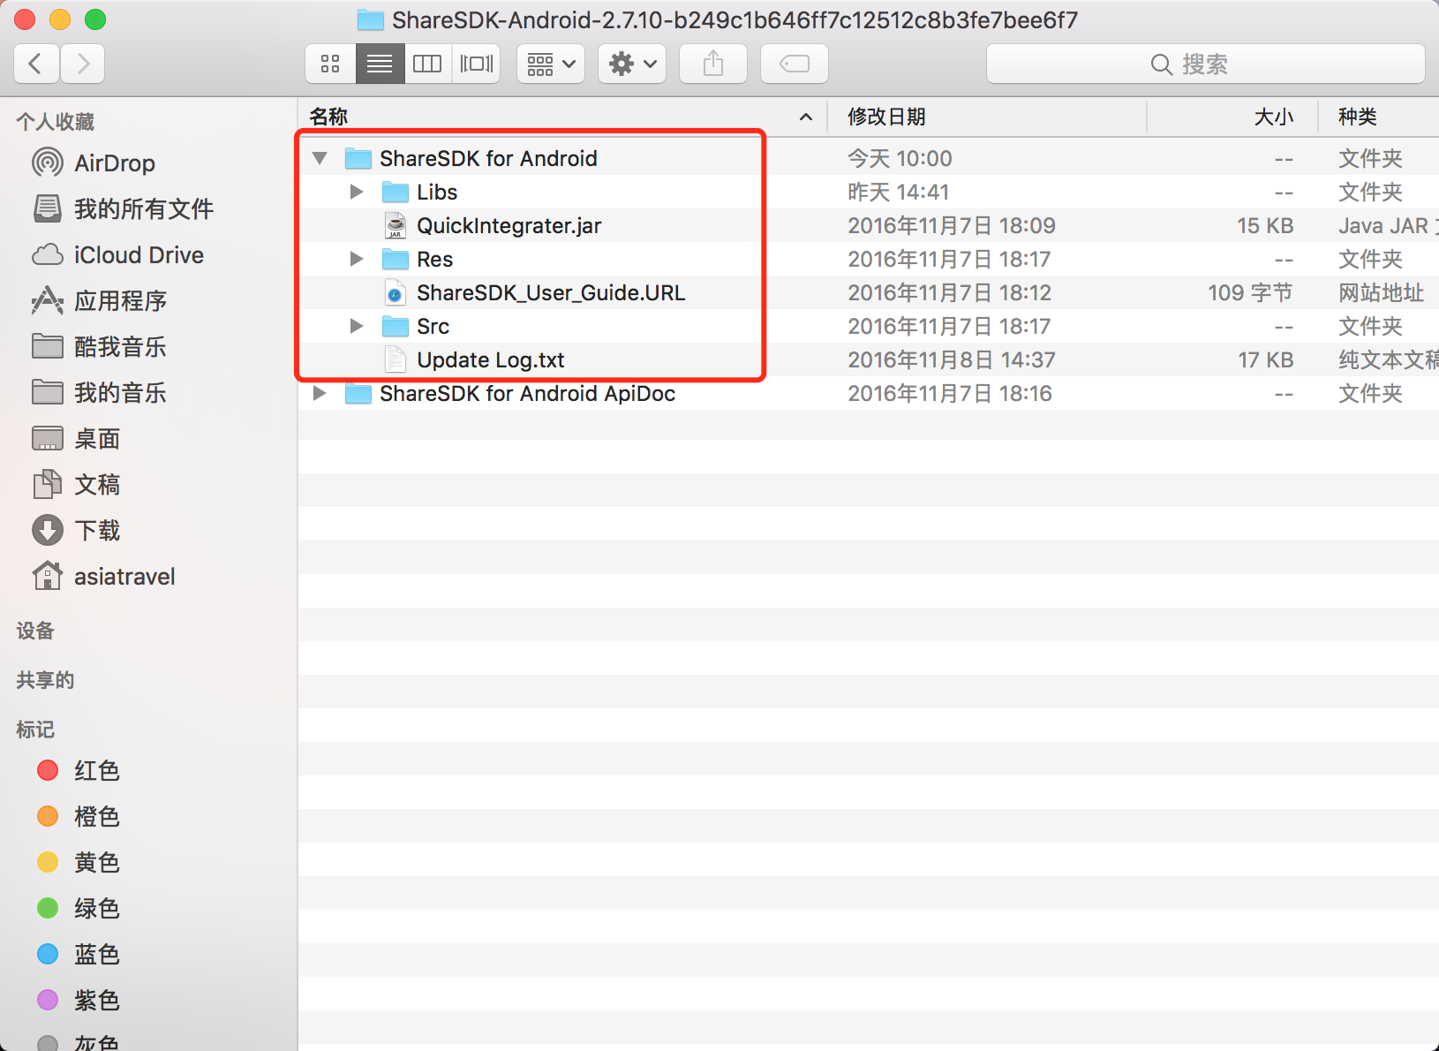Screen dimensions: 1439x1051
Task: Expand the Libs folder
Action: (357, 192)
